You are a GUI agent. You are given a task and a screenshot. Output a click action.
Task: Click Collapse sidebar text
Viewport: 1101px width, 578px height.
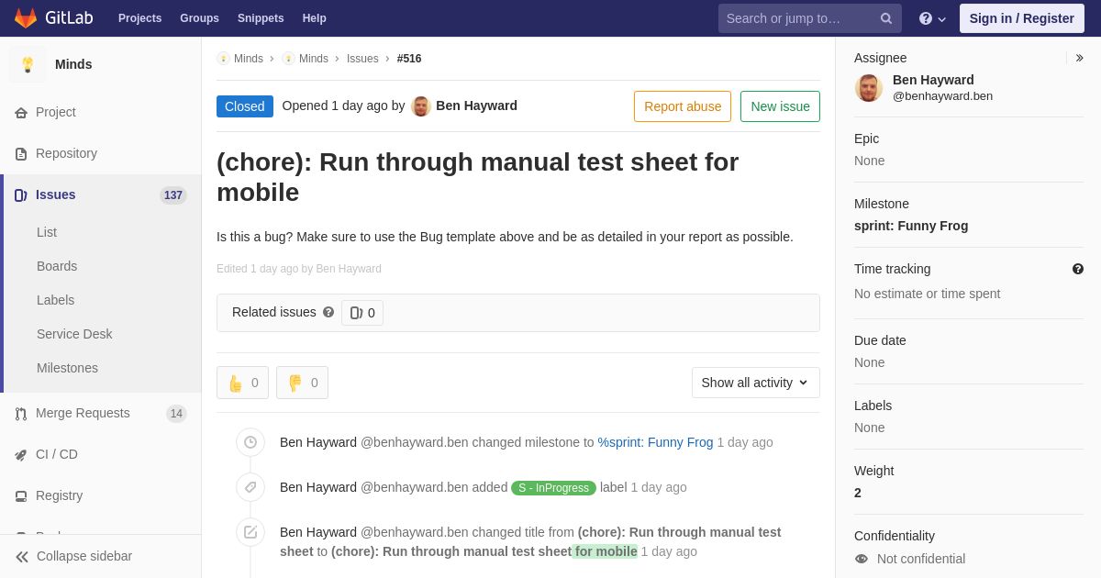click(x=84, y=556)
